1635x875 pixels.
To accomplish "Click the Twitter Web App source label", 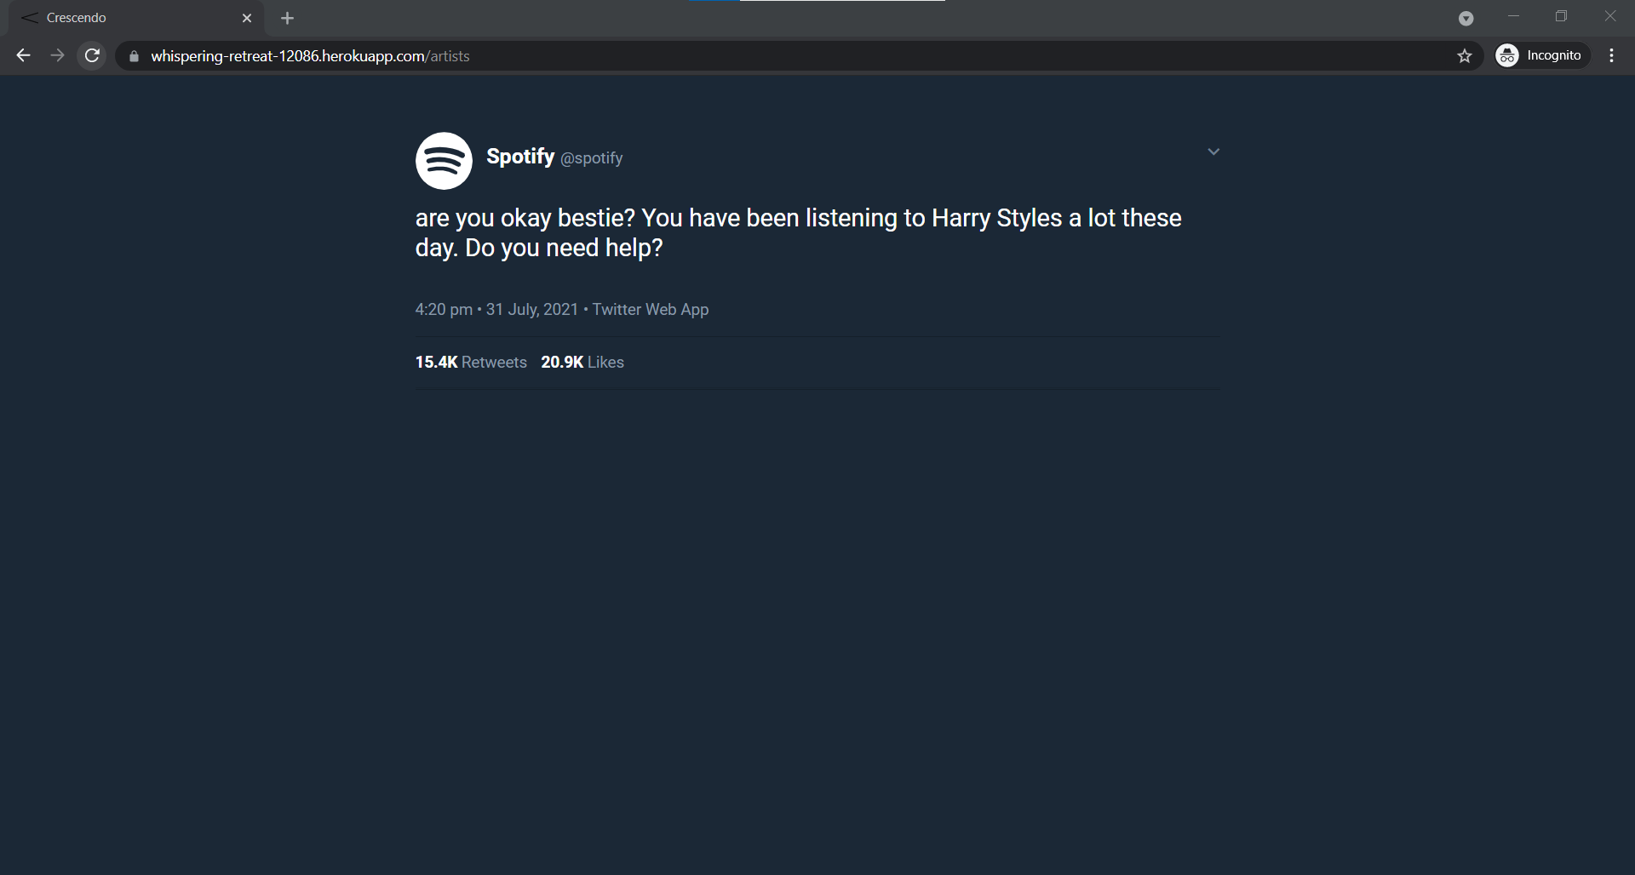I will [x=651, y=309].
